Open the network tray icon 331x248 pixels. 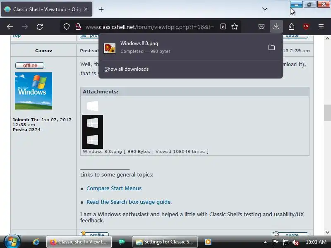point(285,242)
